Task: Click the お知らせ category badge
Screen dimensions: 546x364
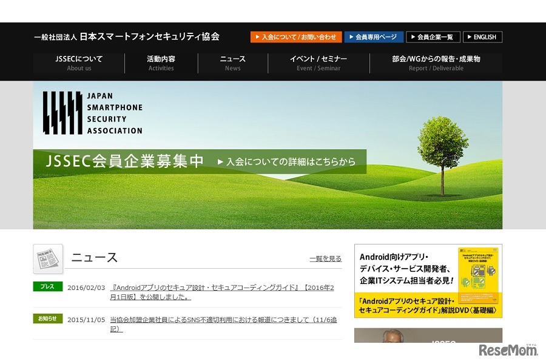Action: (x=47, y=318)
